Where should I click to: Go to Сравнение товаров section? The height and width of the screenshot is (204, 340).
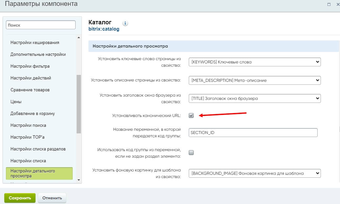pyautogui.click(x=30, y=90)
